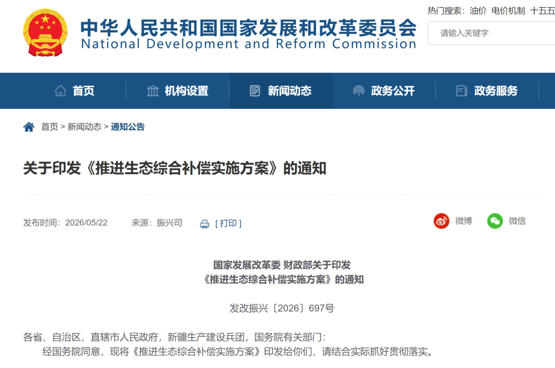The image size is (555, 368).
Task: Click the printer icon
Action: 205,224
